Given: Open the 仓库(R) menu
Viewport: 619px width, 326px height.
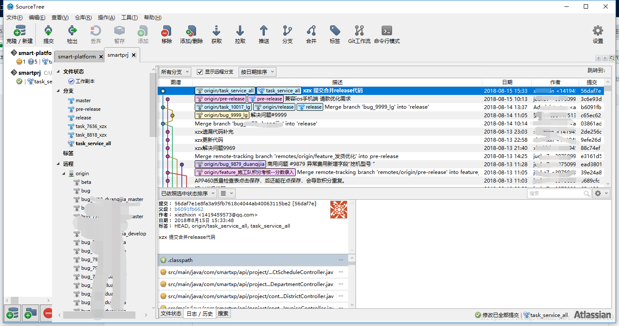Looking at the screenshot, I should [83, 18].
